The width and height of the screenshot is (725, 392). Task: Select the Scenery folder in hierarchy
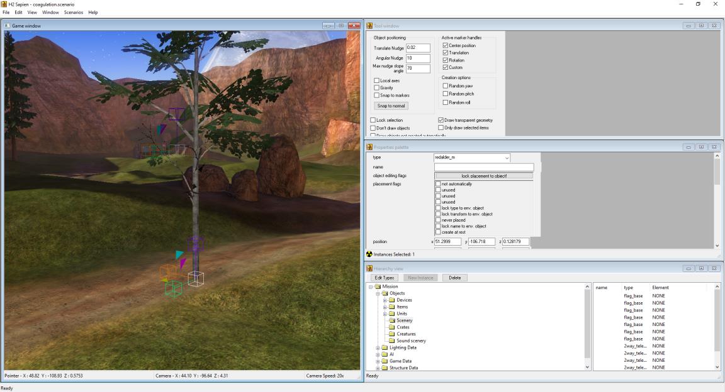(x=404, y=320)
